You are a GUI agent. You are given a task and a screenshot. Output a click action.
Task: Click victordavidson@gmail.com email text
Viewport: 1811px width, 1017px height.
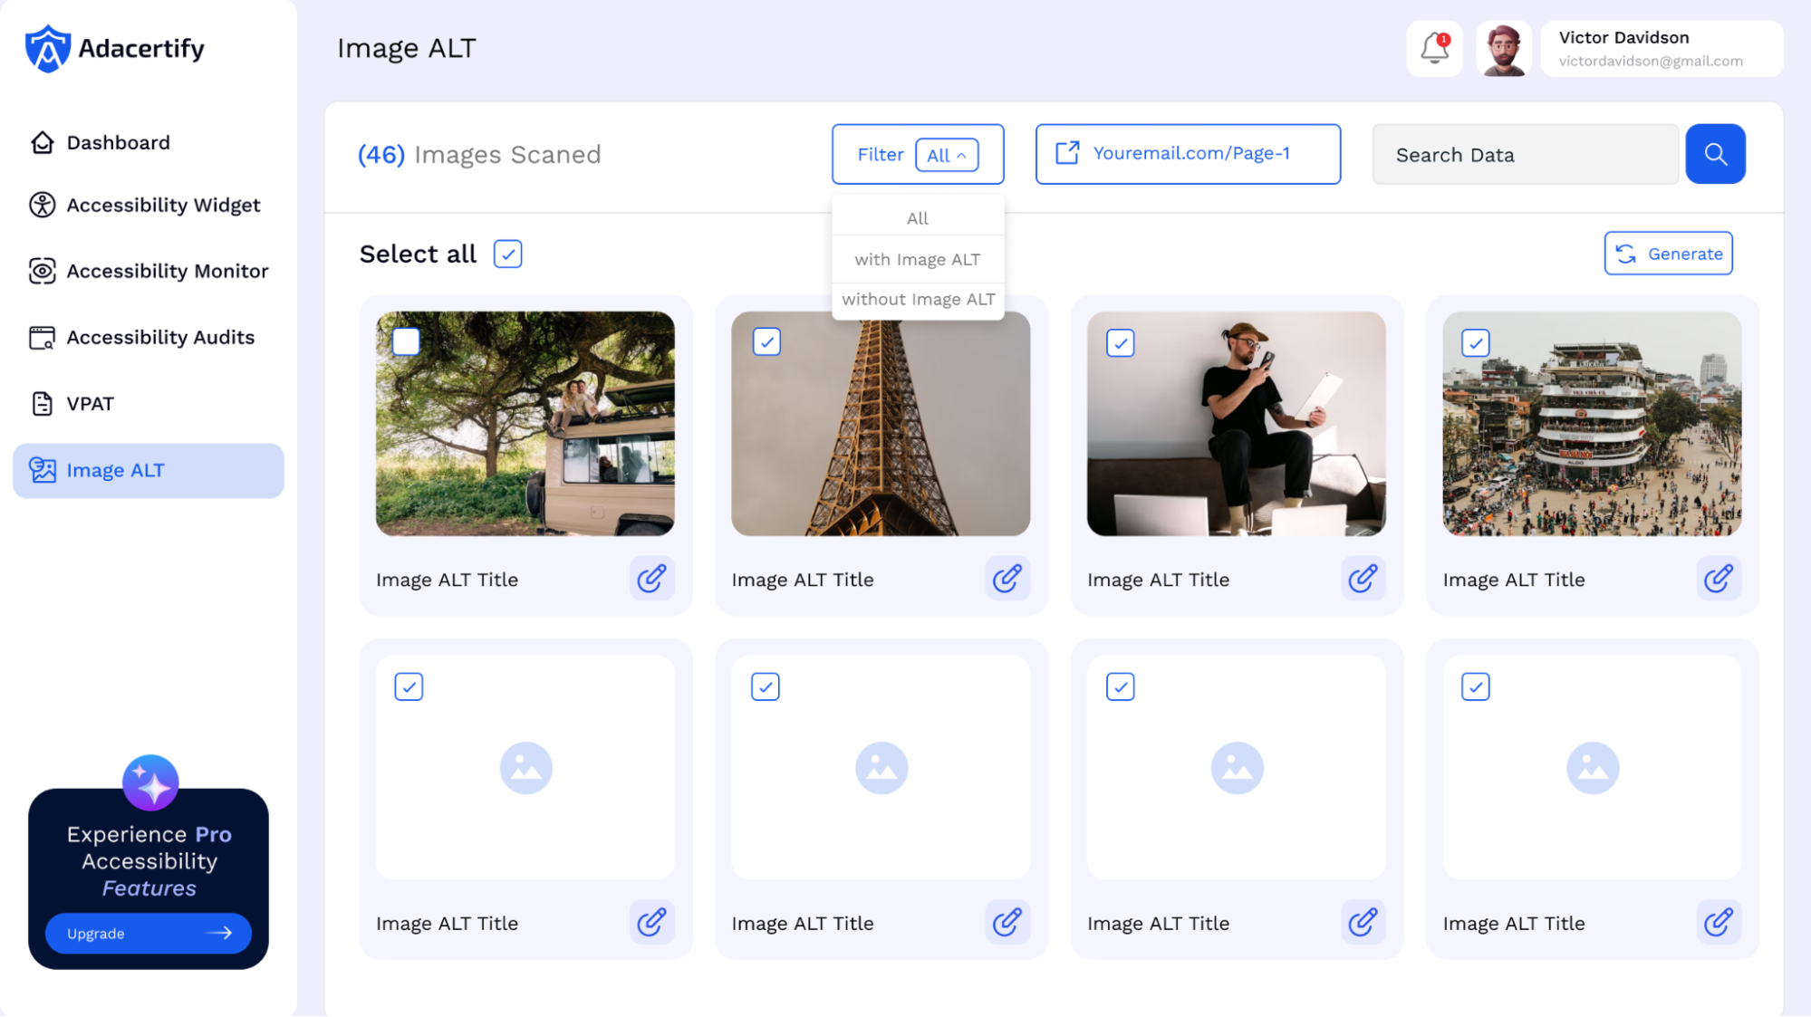(1651, 61)
